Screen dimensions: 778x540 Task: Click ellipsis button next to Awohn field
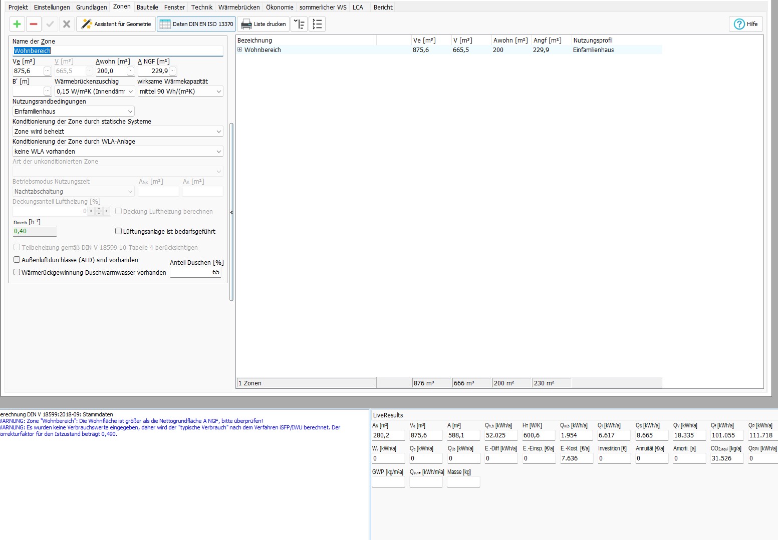(x=130, y=71)
